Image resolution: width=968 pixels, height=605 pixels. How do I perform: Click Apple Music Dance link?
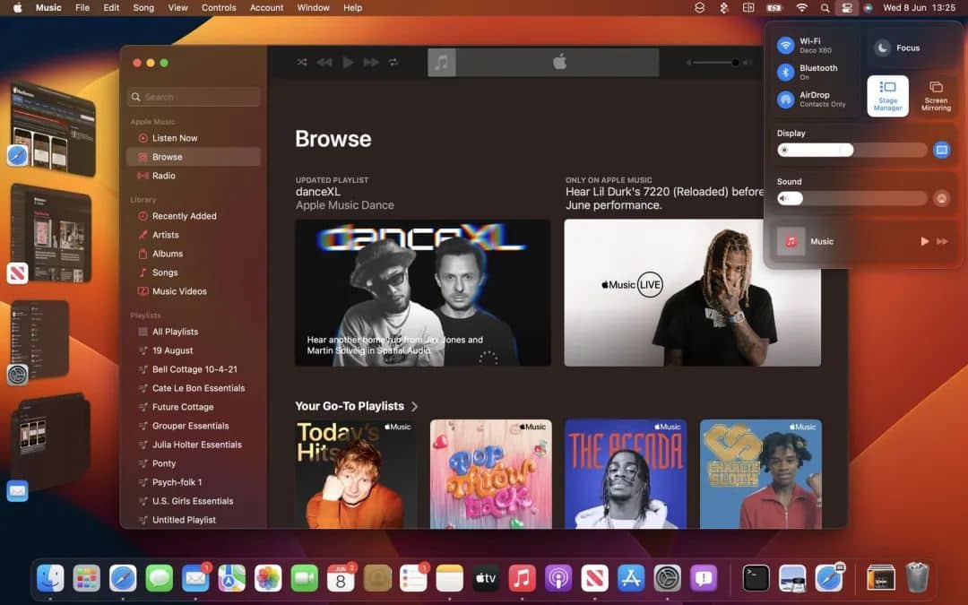click(344, 205)
